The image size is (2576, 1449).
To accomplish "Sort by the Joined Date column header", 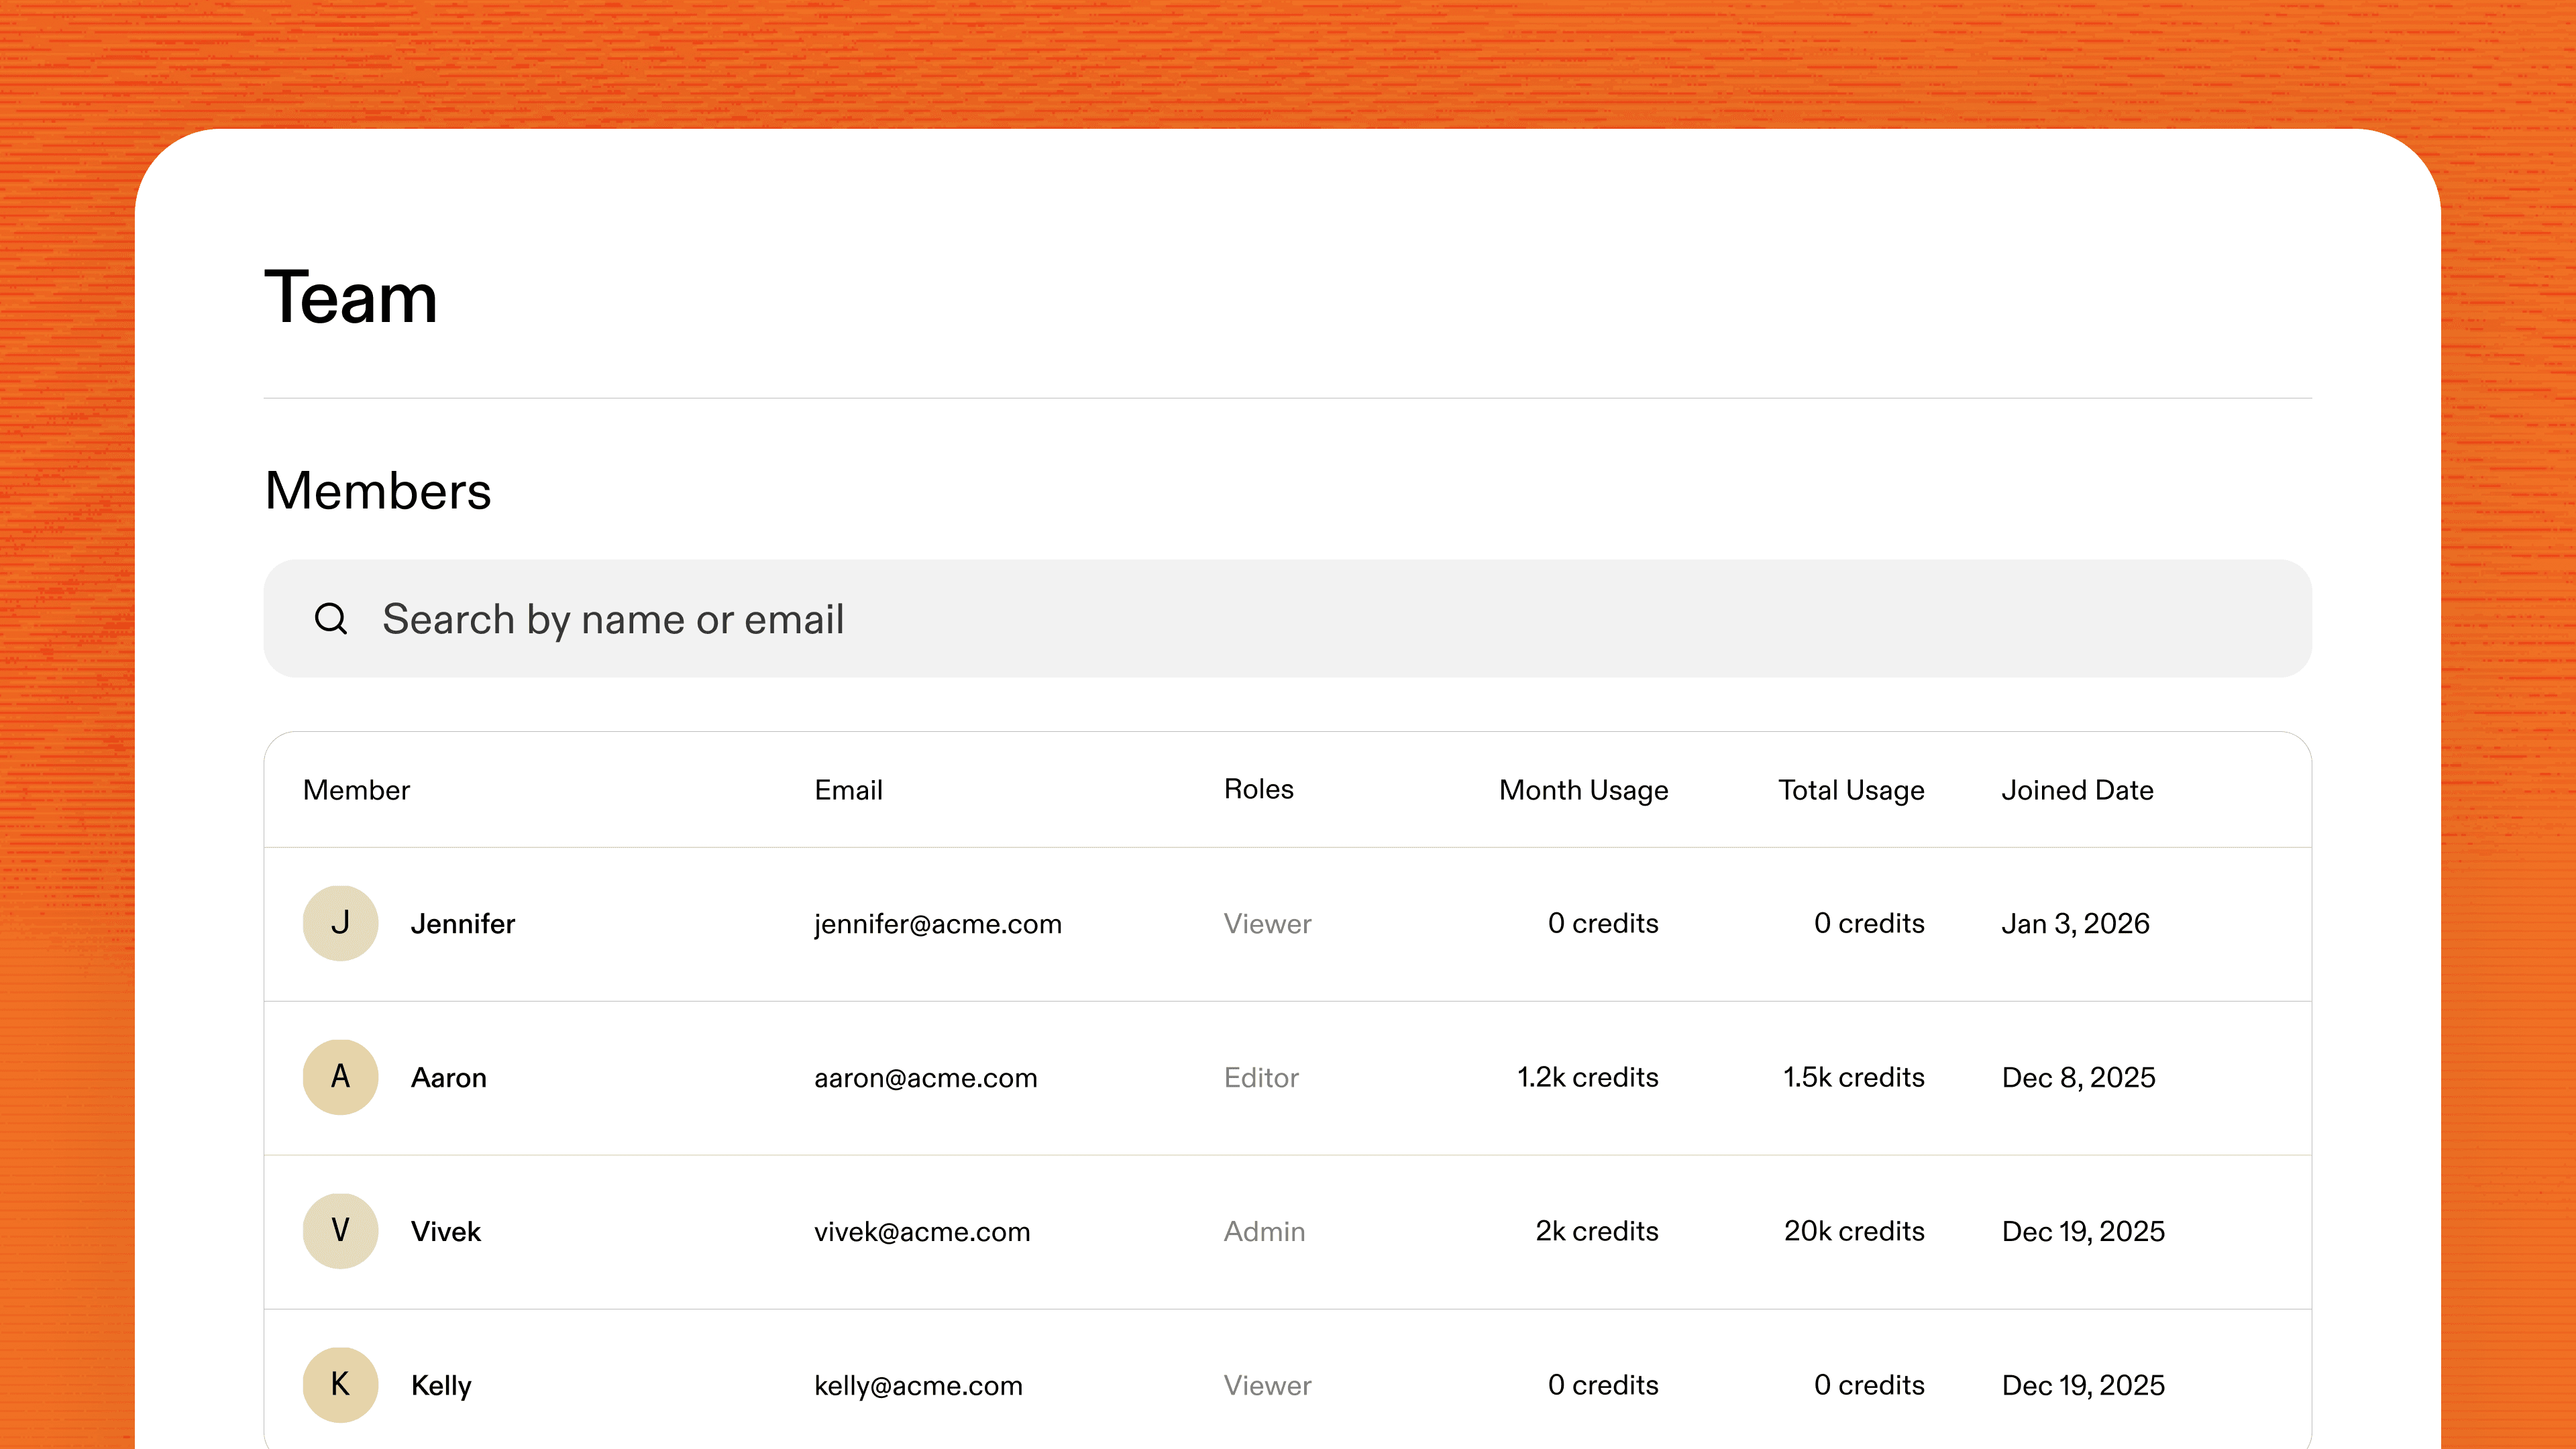I will (2077, 790).
